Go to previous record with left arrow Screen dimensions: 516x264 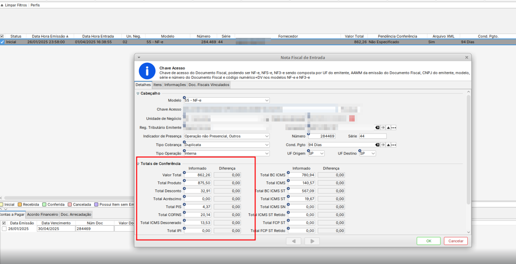294,241
